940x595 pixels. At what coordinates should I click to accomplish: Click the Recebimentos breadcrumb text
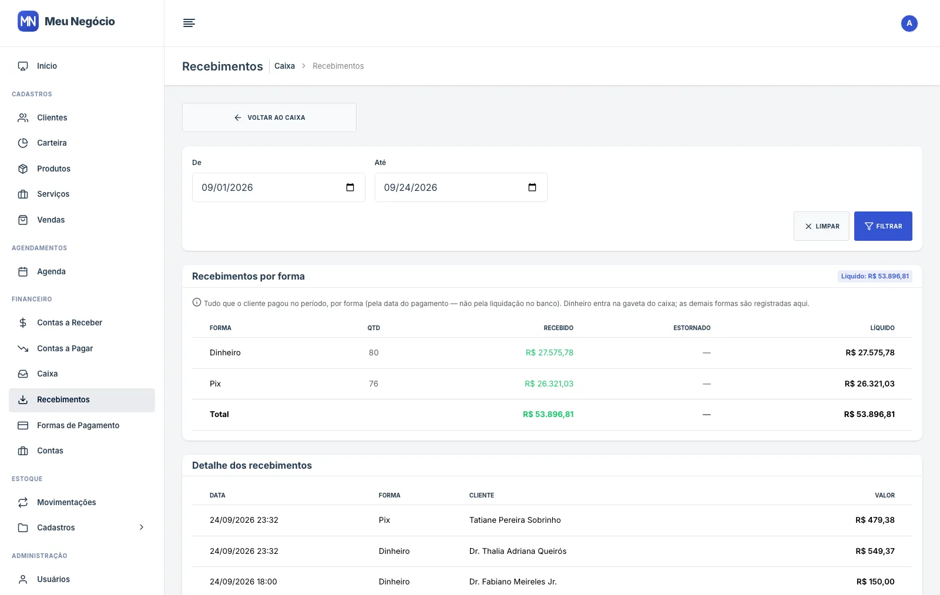[338, 66]
